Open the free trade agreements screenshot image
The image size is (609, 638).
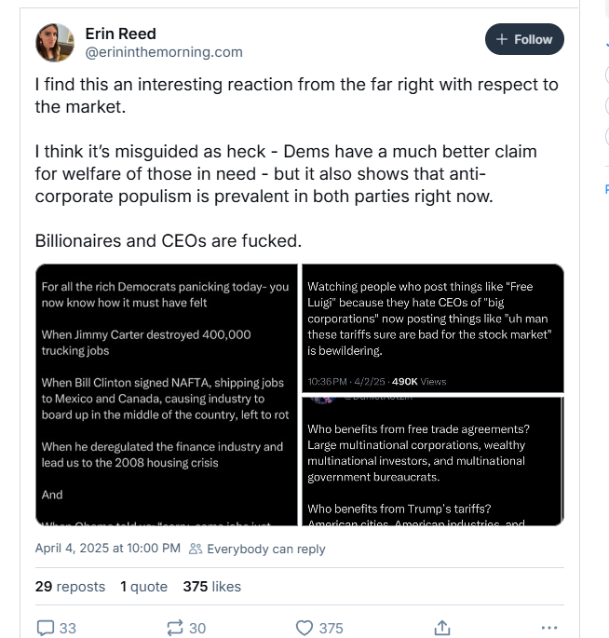click(x=433, y=461)
